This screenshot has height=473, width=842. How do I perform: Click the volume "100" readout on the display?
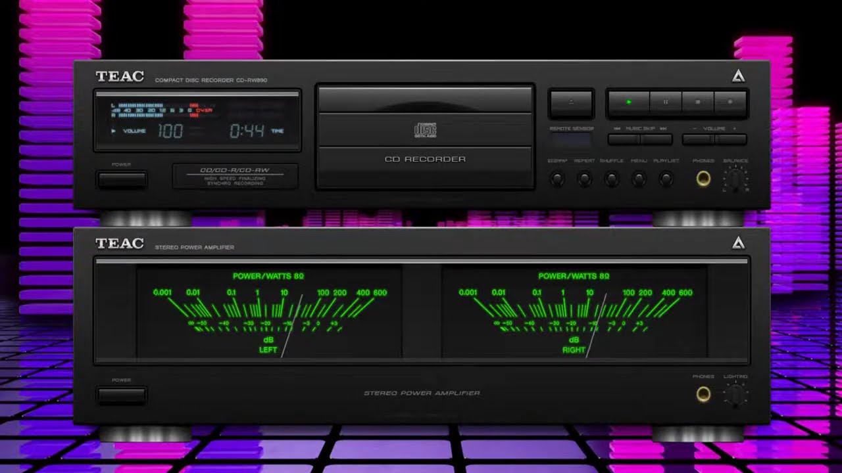170,131
